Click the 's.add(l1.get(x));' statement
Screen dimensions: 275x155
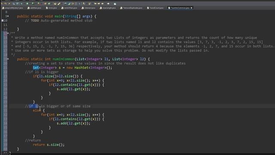73,89
